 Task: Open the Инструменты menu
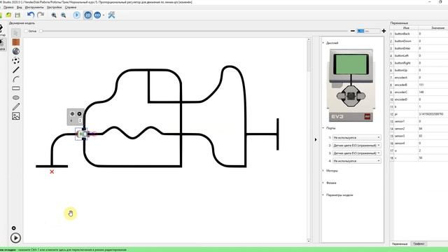(34, 7)
